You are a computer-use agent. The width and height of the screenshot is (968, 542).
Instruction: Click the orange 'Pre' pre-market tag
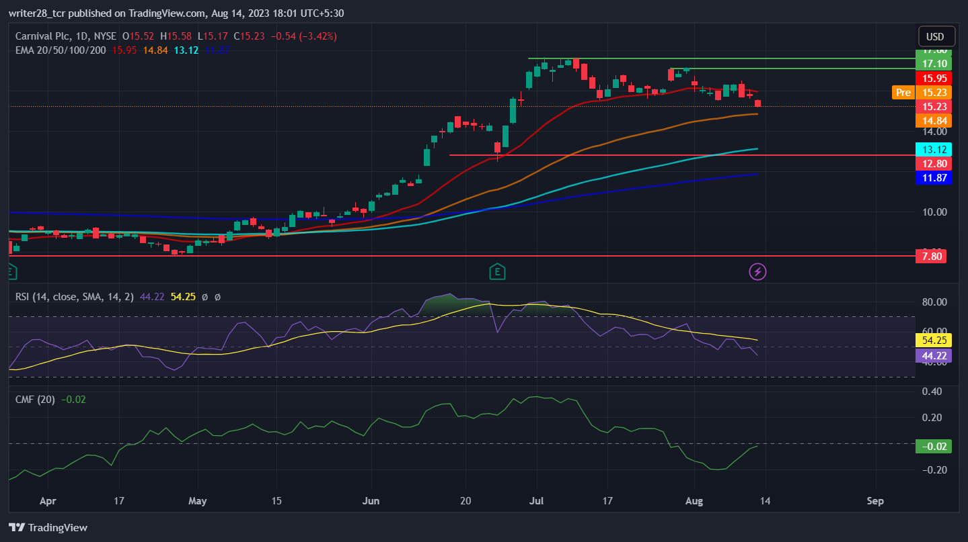[x=902, y=93]
